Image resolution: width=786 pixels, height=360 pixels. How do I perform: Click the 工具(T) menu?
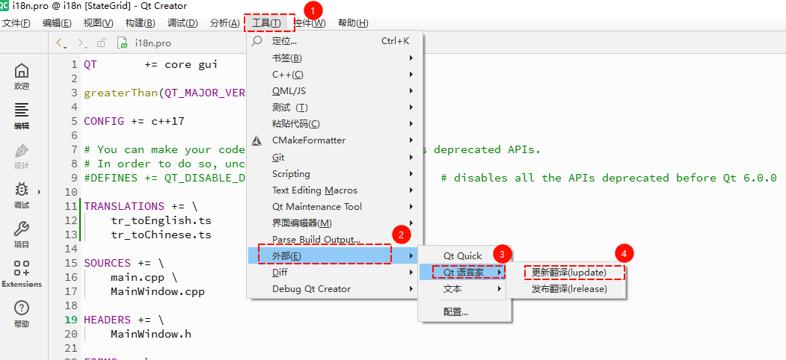pos(266,23)
